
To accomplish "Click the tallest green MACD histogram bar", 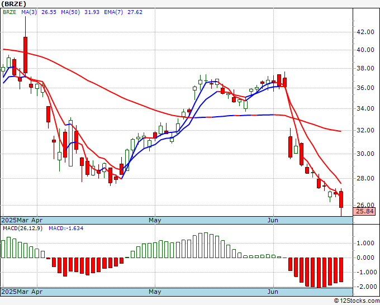I will 206,245.
